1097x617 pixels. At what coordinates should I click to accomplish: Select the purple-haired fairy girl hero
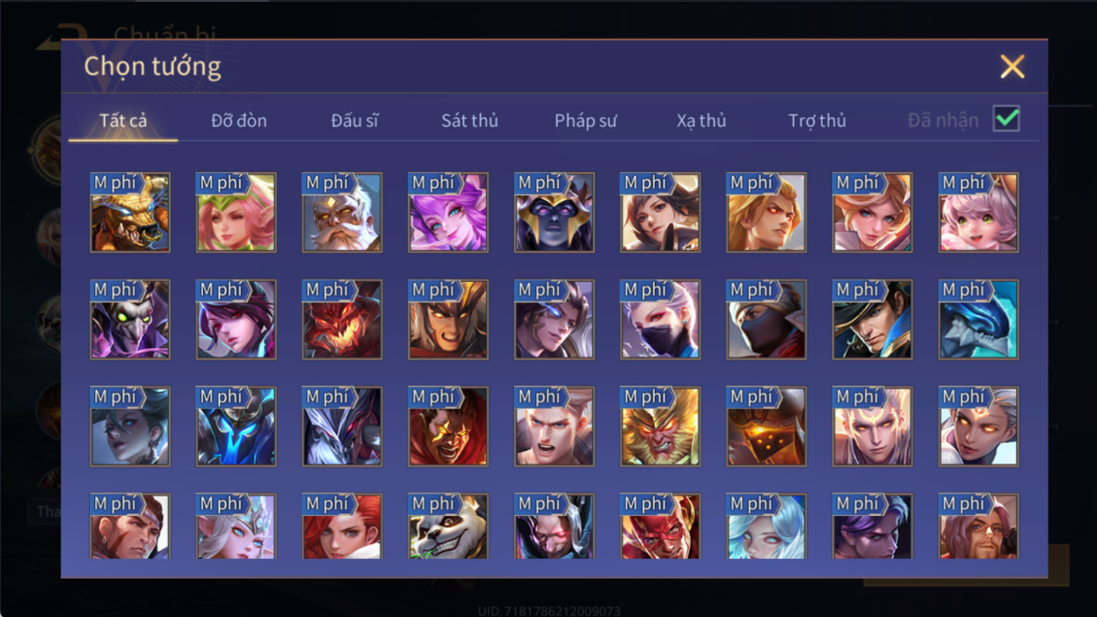point(448,213)
